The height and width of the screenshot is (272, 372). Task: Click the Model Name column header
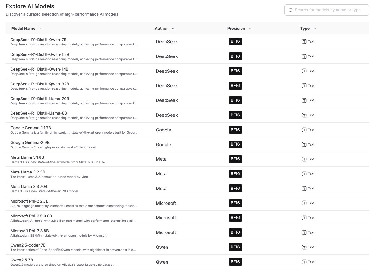click(x=23, y=28)
